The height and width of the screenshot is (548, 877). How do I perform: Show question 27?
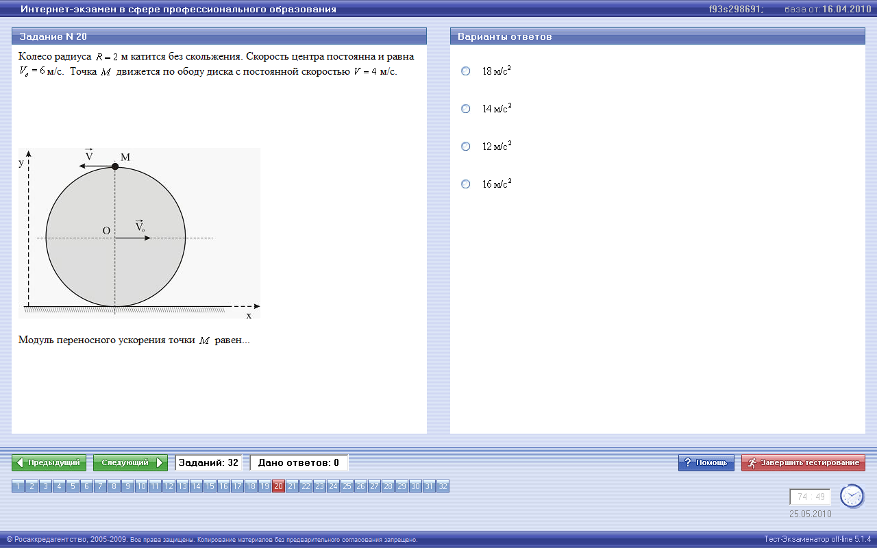(375, 486)
